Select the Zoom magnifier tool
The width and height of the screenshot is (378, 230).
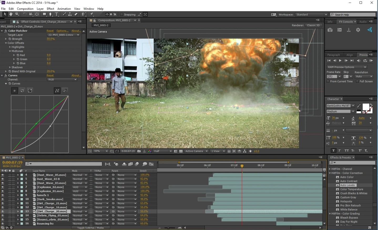pos(17,14)
